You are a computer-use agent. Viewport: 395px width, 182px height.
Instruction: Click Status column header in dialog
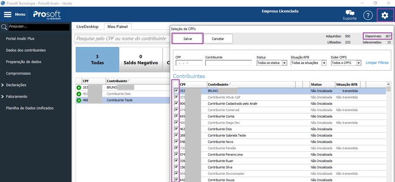click(x=323, y=84)
